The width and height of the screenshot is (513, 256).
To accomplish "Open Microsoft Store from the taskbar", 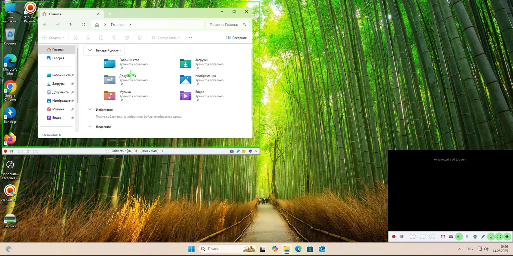I will (310, 249).
